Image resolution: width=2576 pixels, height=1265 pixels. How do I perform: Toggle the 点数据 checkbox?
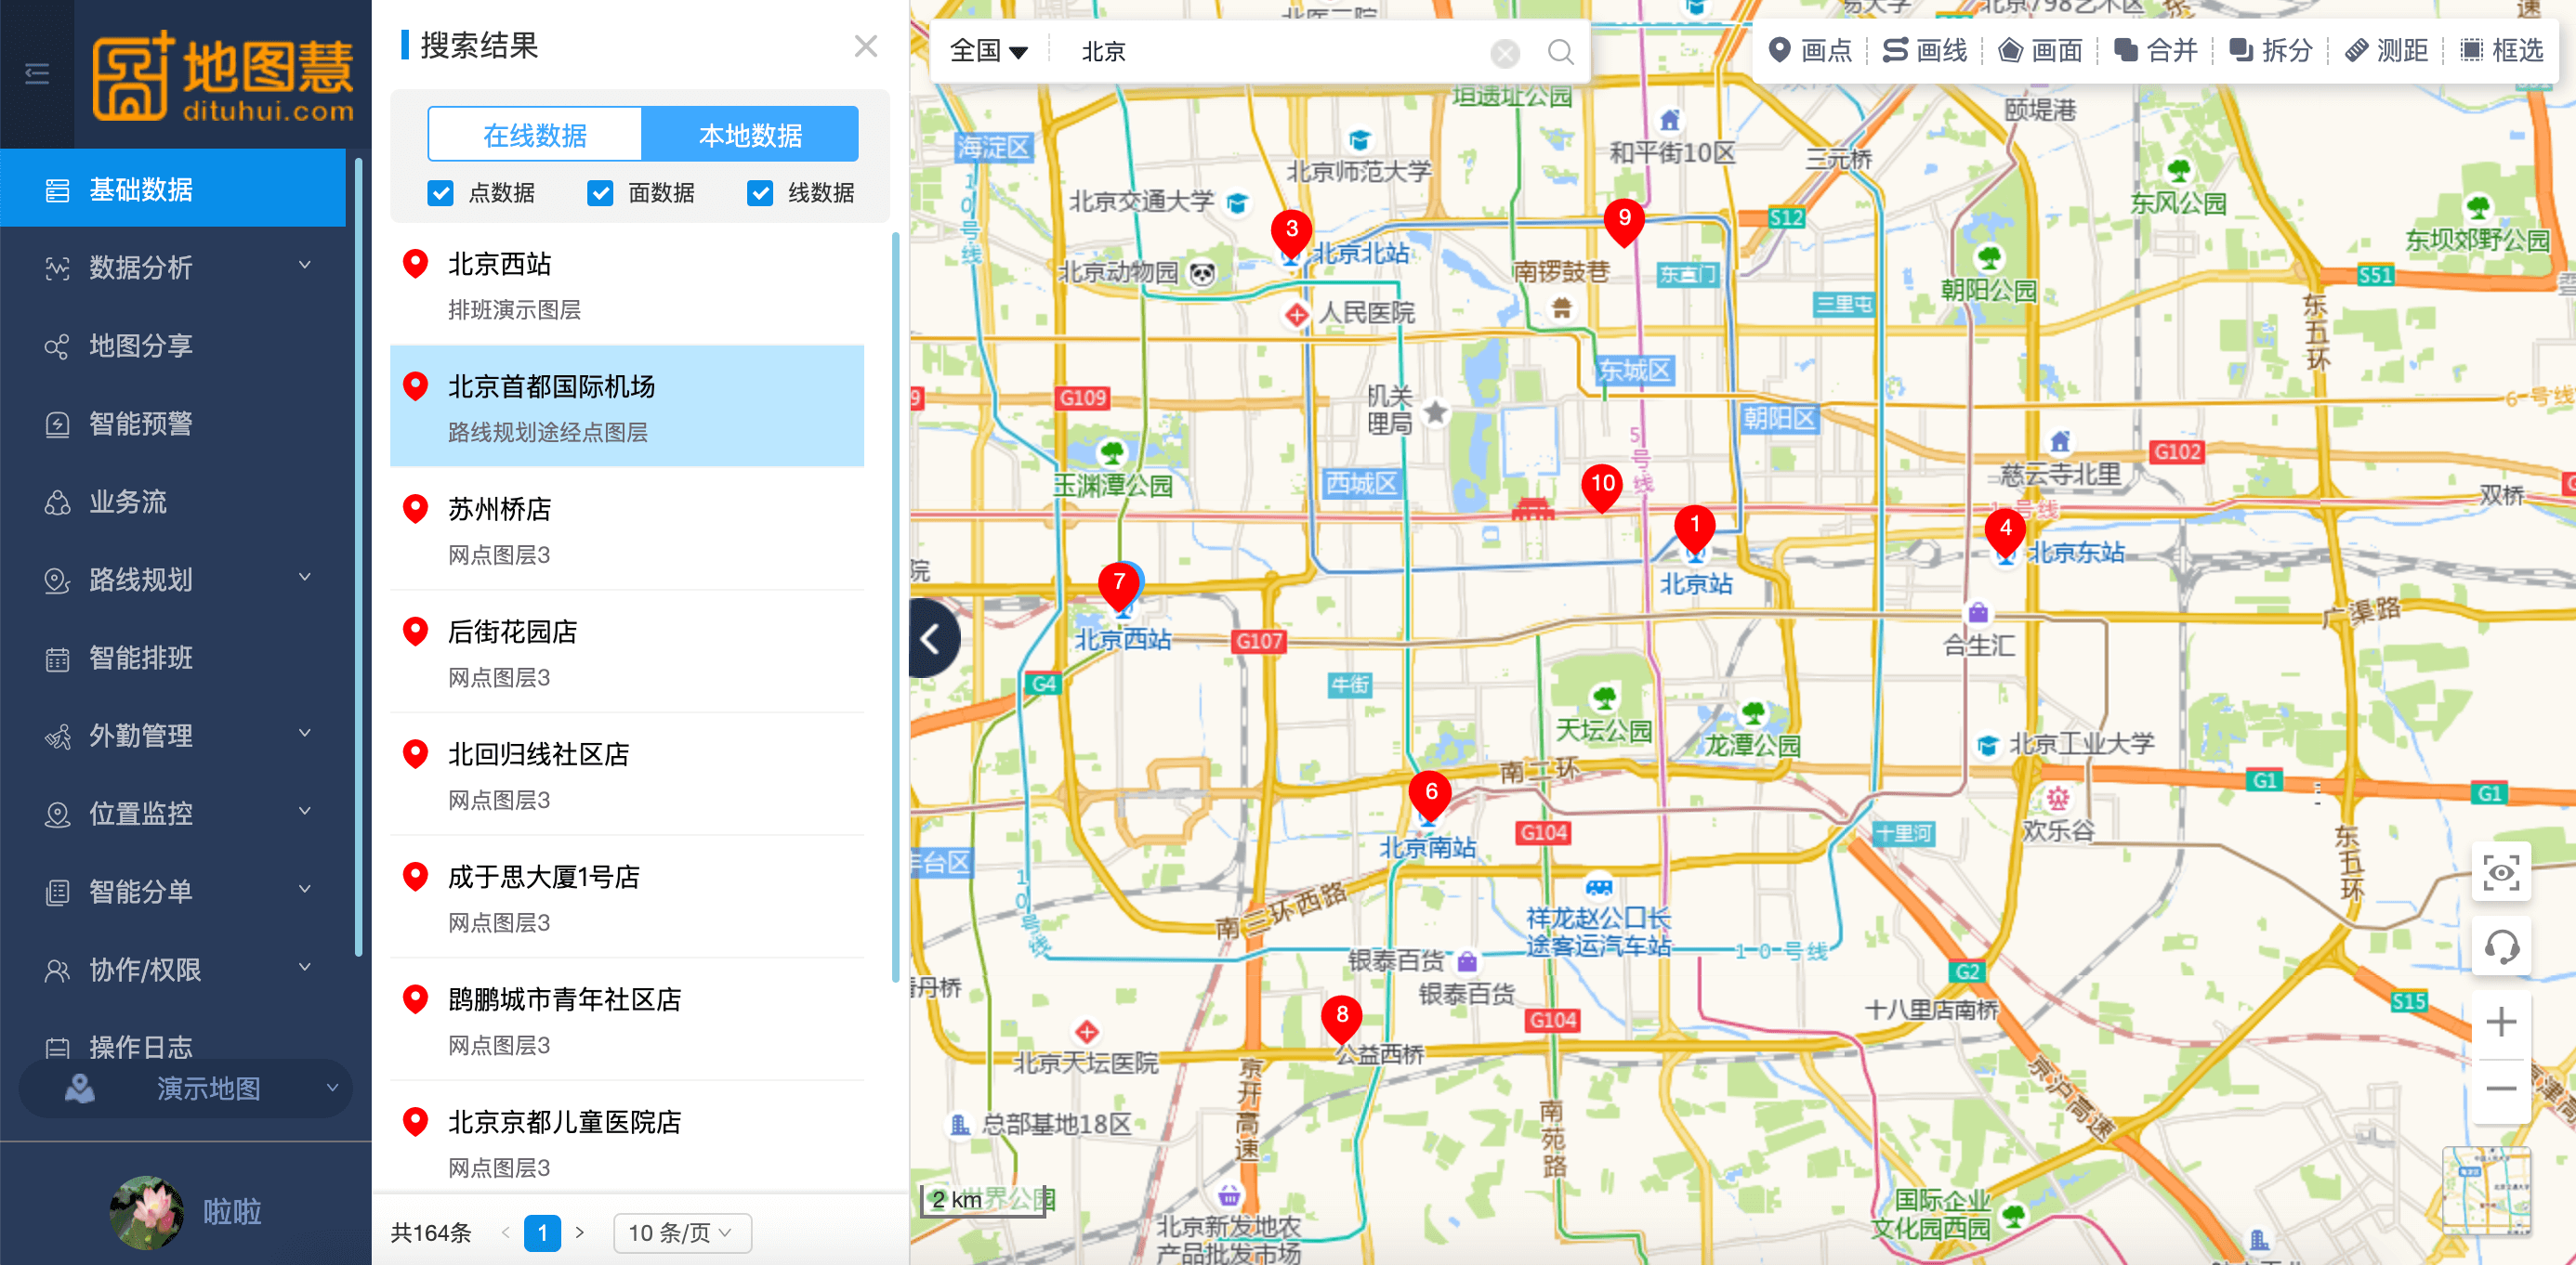[x=440, y=193]
